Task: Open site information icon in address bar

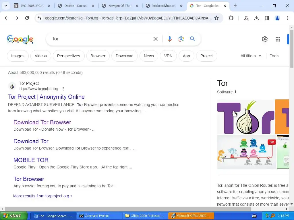Action: [x=39, y=18]
